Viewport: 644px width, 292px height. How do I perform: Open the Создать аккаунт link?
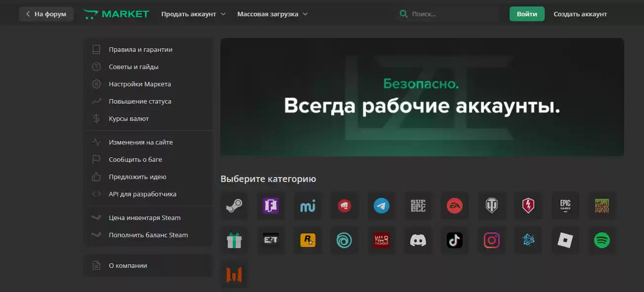pyautogui.click(x=580, y=14)
